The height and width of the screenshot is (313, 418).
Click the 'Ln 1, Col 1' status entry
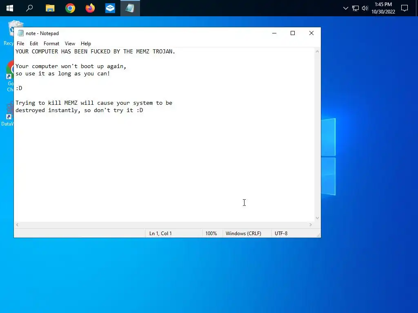160,234
